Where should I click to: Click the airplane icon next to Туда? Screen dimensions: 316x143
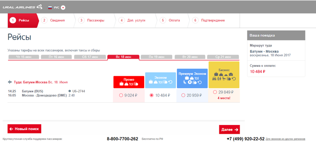(10, 82)
